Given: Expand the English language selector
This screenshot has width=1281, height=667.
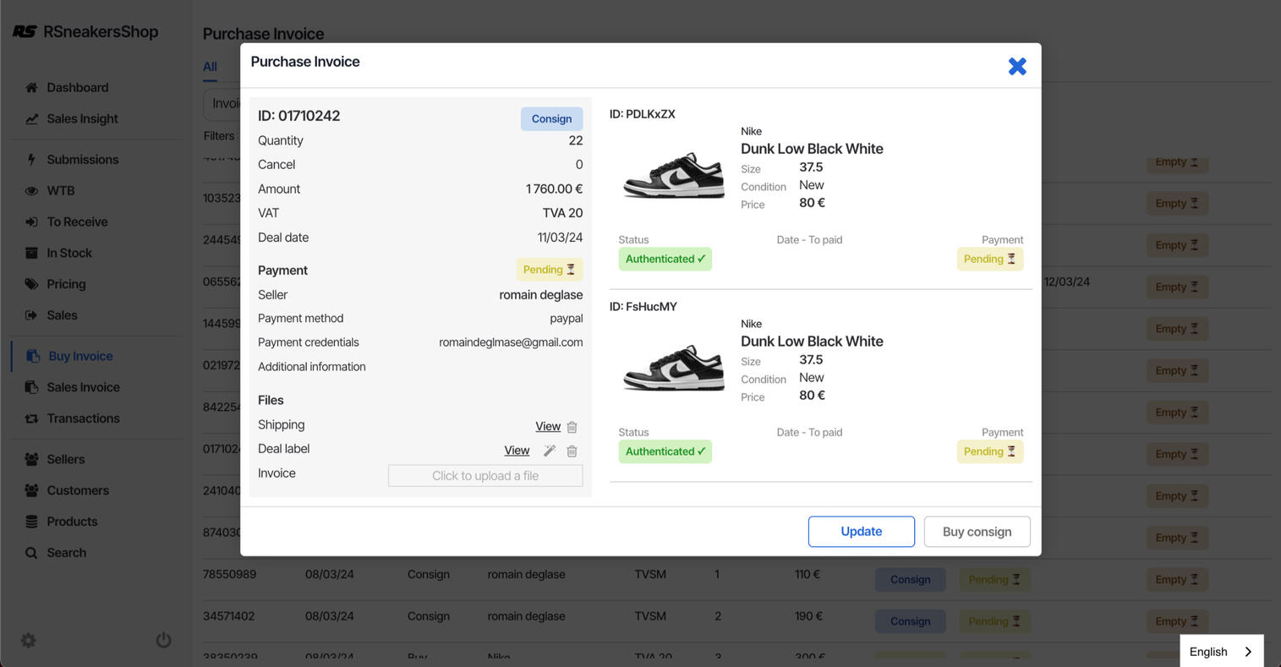Looking at the screenshot, I should coord(1221,651).
